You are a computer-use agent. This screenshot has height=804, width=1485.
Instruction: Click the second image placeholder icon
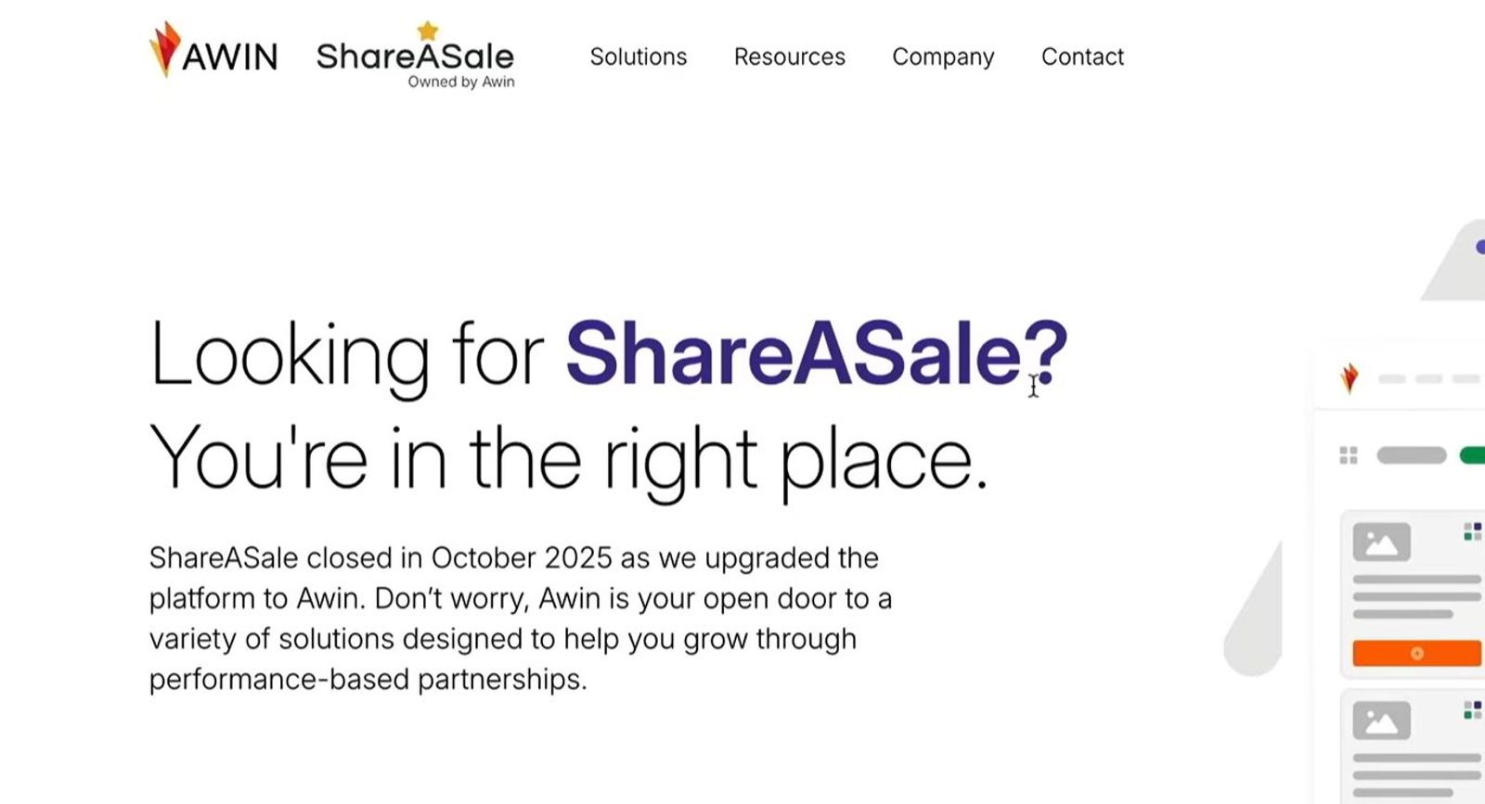[x=1381, y=721]
